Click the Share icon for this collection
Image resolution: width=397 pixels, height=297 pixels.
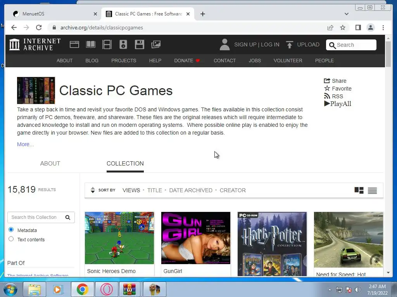(327, 80)
